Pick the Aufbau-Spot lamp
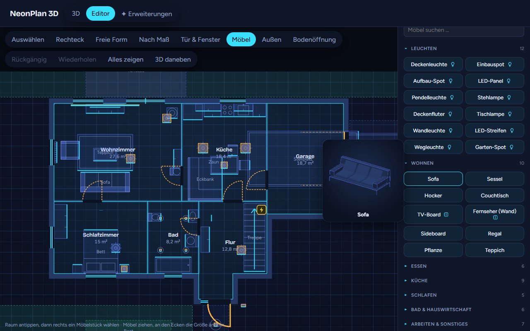 (x=433, y=81)
